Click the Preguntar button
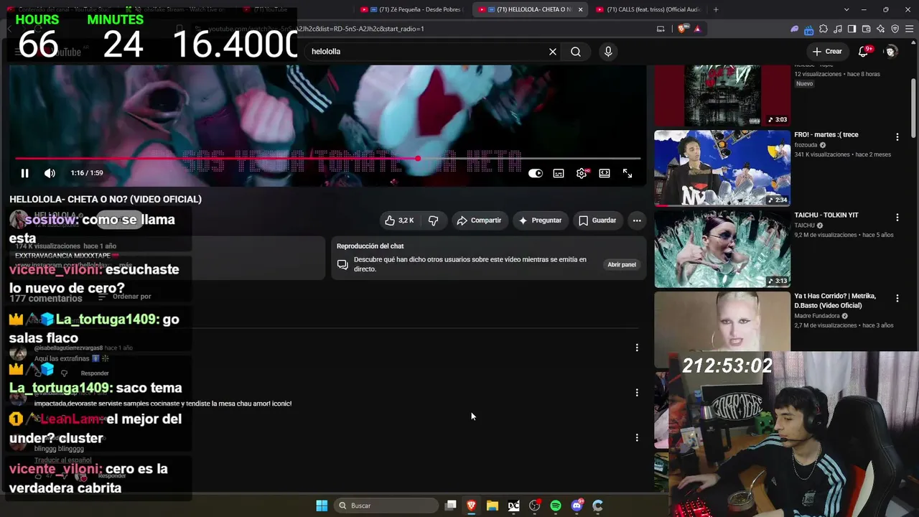 [x=540, y=220]
